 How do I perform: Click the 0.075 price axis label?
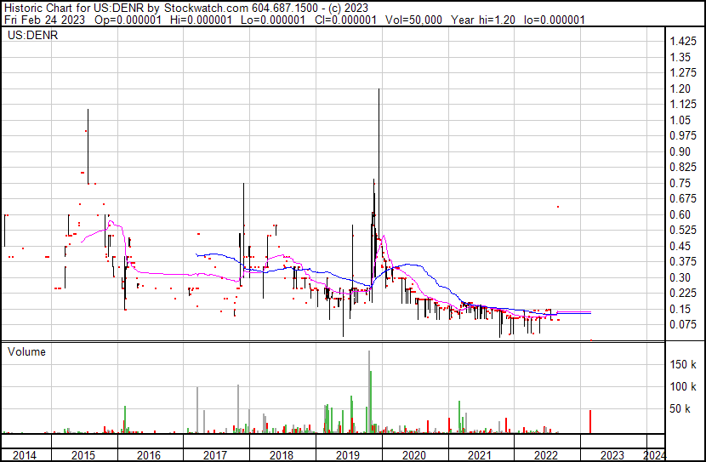click(x=682, y=324)
